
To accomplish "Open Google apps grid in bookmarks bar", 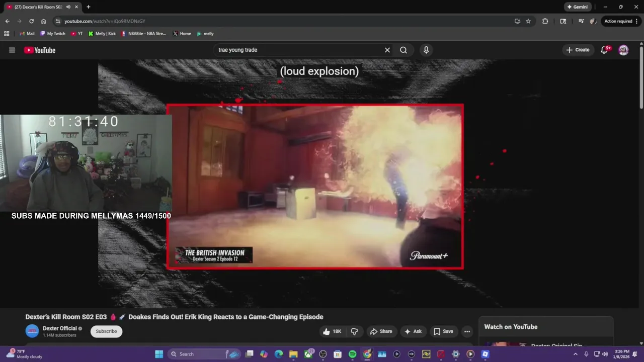I will pos(7,34).
